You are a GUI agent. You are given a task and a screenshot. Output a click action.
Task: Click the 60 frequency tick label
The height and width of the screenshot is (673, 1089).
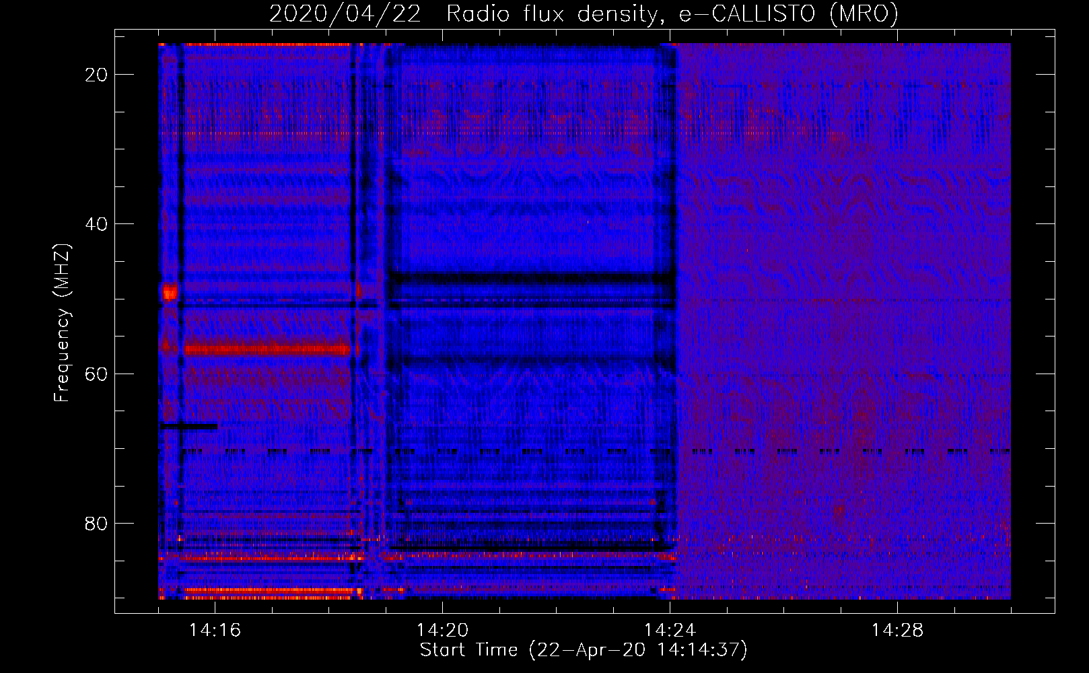96,374
